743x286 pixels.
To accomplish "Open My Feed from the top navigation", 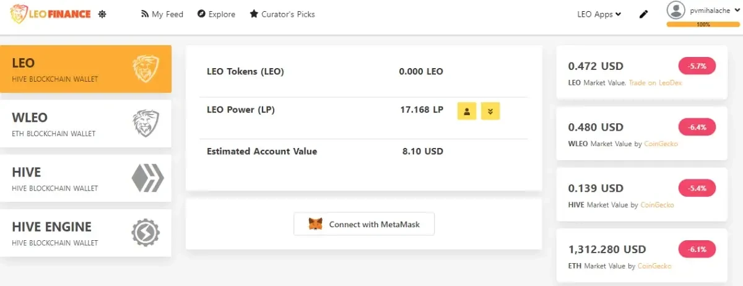I will click(162, 14).
